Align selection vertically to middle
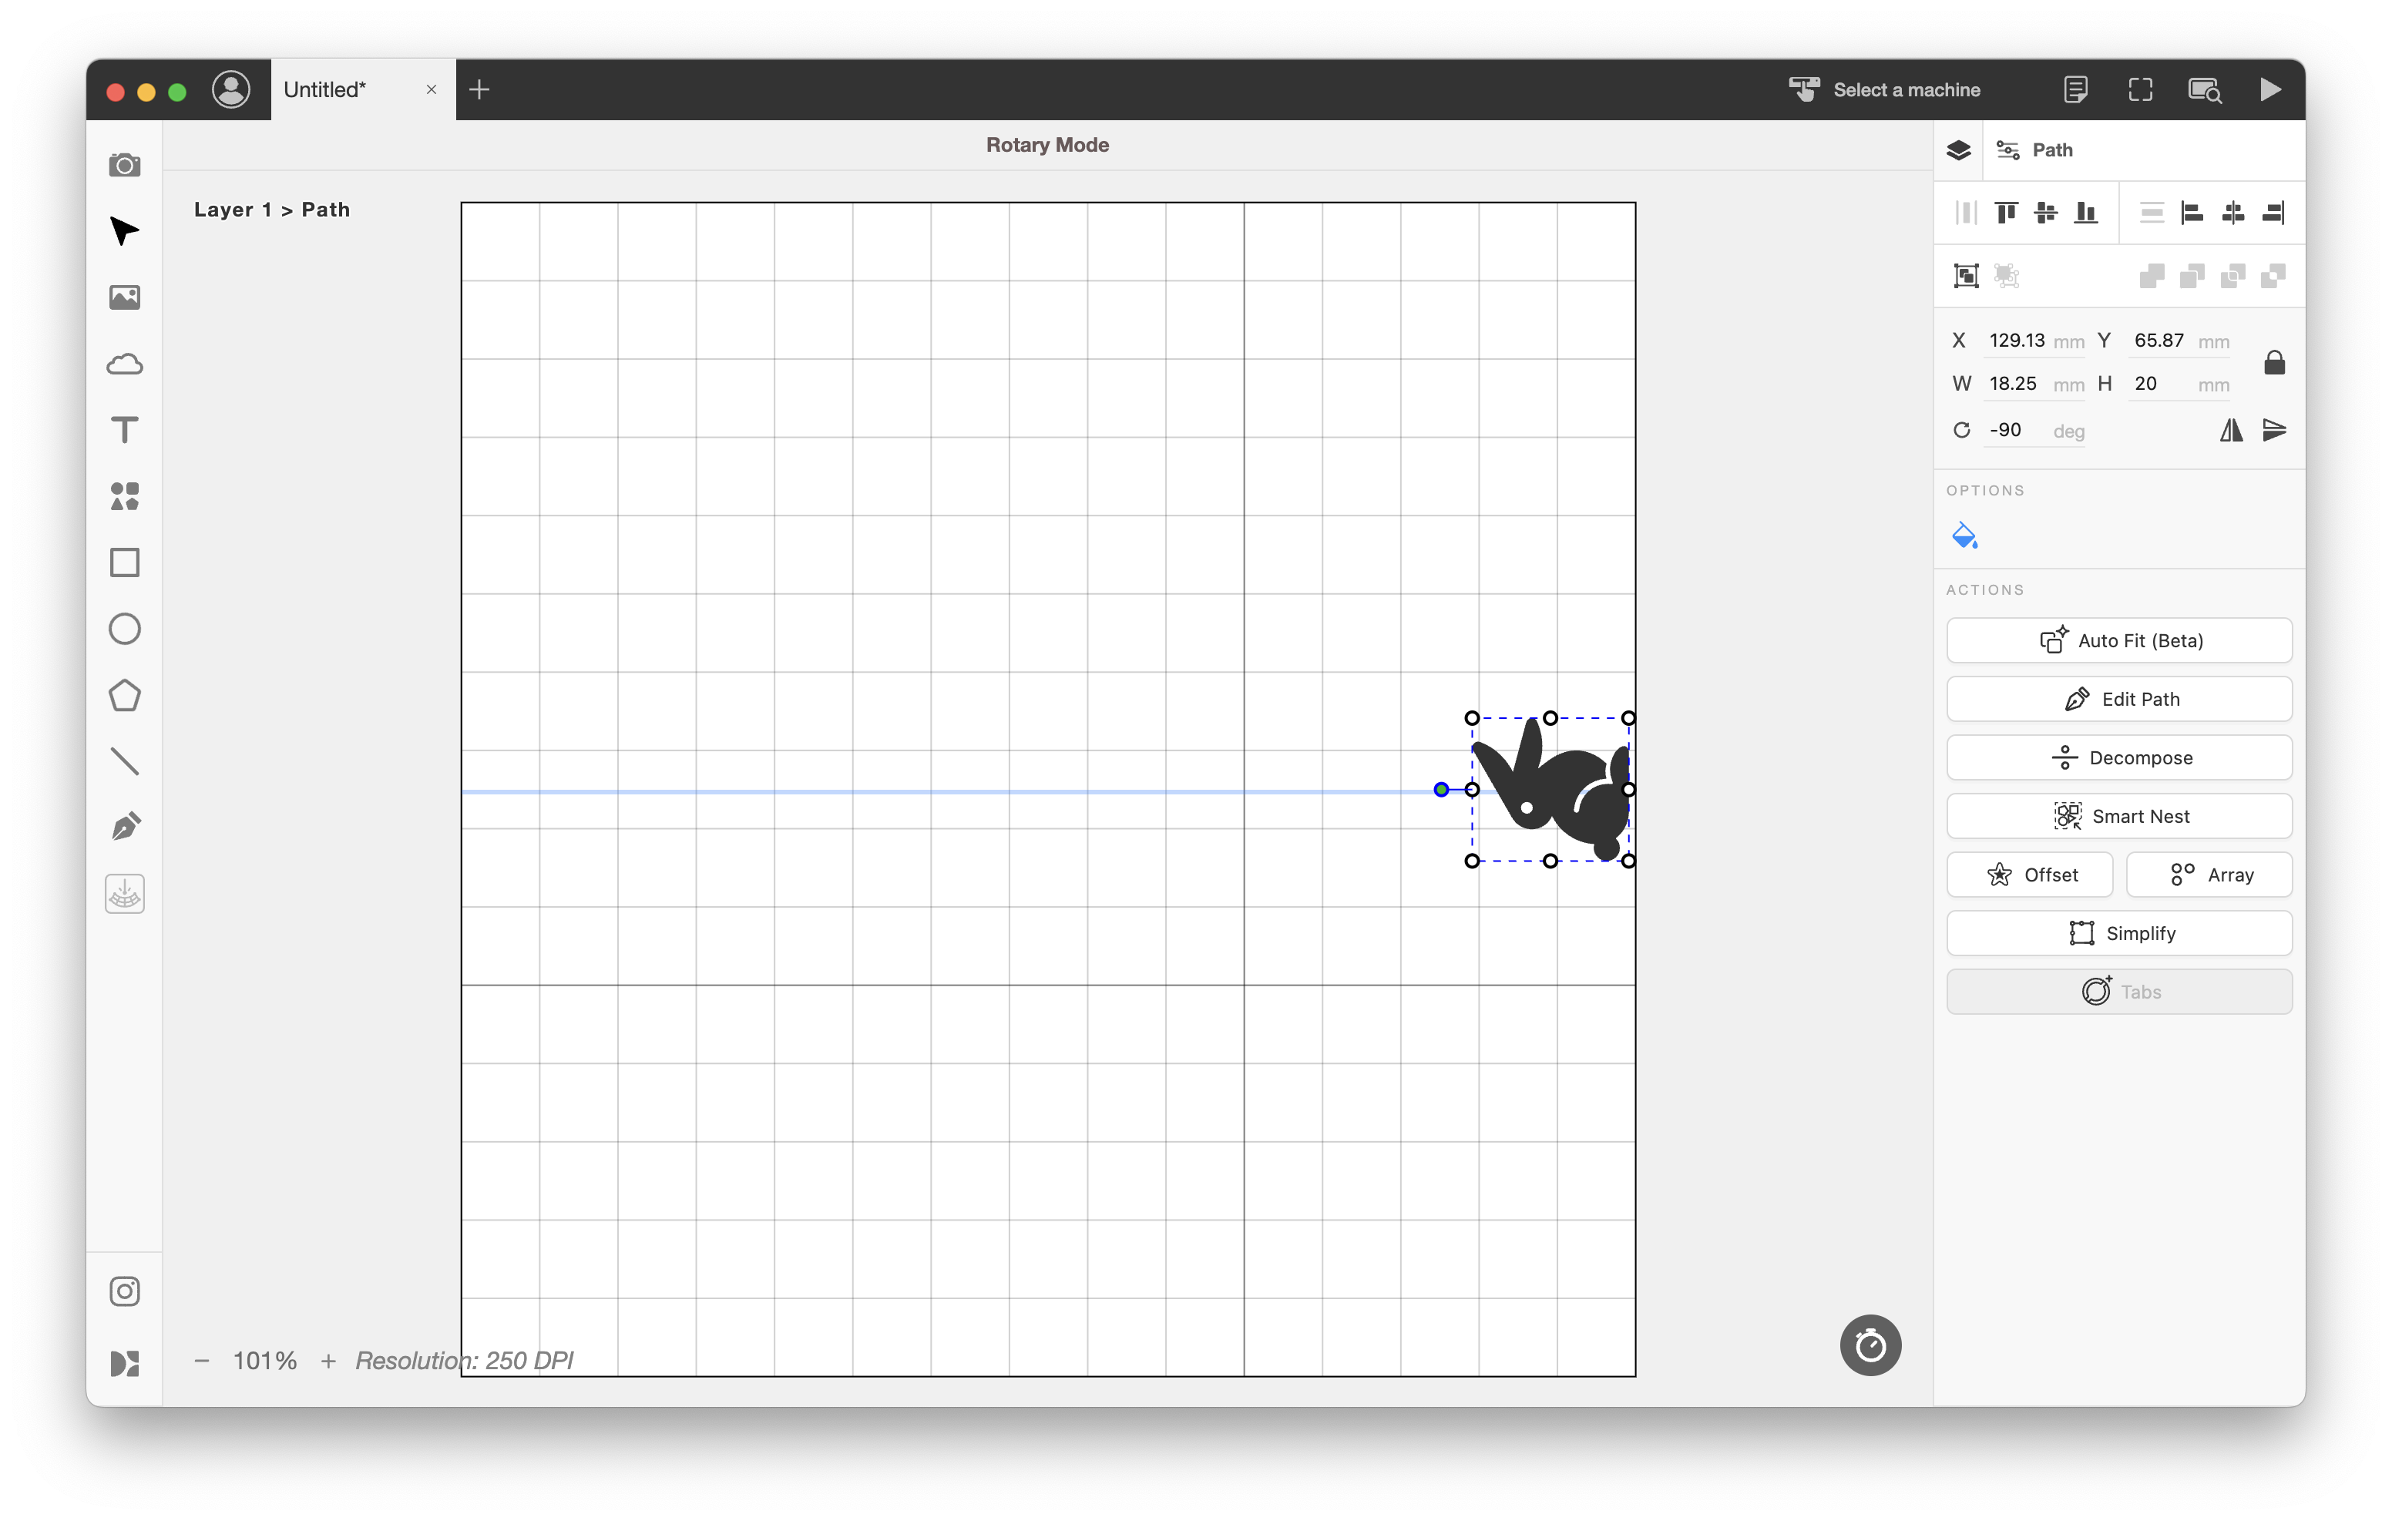The image size is (2392, 1521). (x=2045, y=213)
